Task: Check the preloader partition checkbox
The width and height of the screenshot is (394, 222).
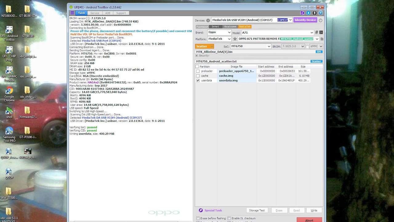Action: (x=198, y=71)
